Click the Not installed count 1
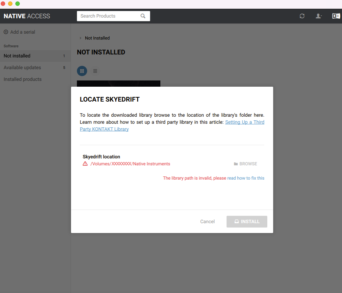The width and height of the screenshot is (342, 293). (64, 56)
